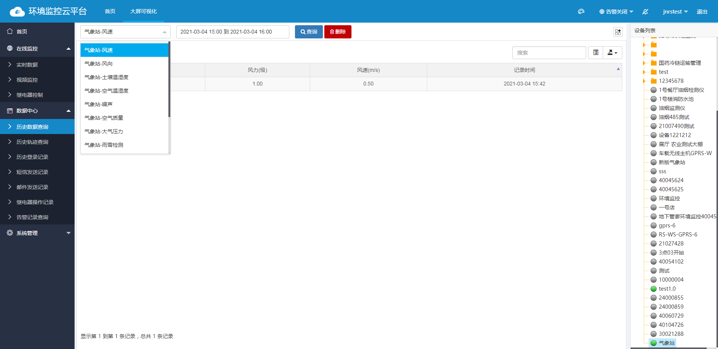The width and height of the screenshot is (718, 349).
Task: Click the muted alarm bell icon
Action: tap(645, 12)
